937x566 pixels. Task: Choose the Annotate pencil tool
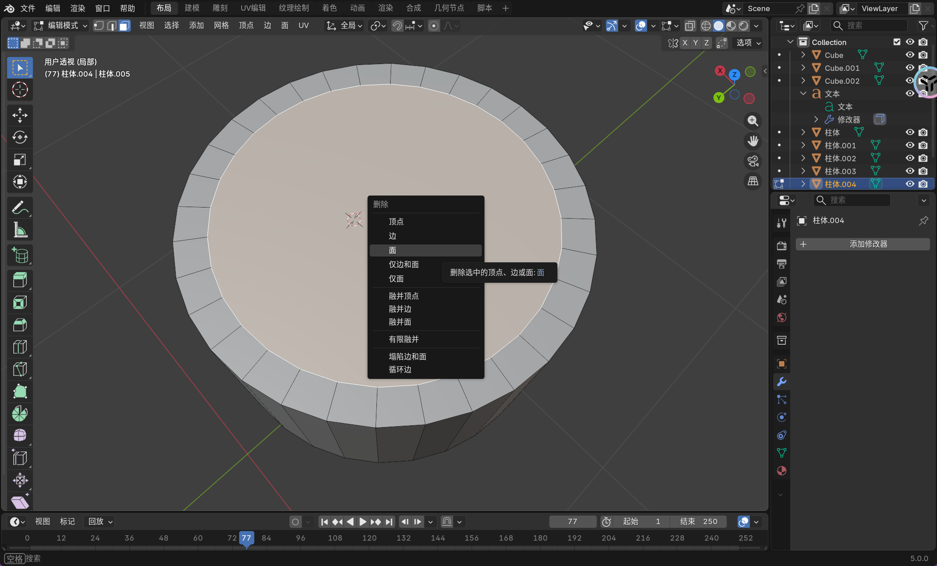pos(20,208)
